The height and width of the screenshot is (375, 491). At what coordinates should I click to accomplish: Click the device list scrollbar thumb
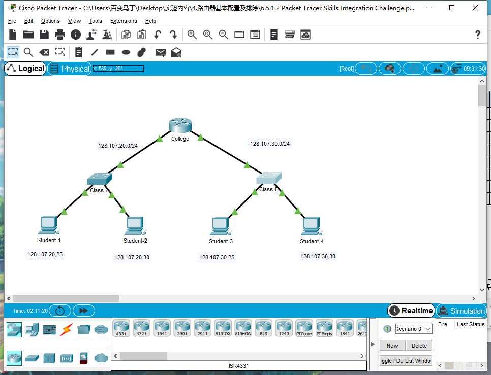point(143,356)
